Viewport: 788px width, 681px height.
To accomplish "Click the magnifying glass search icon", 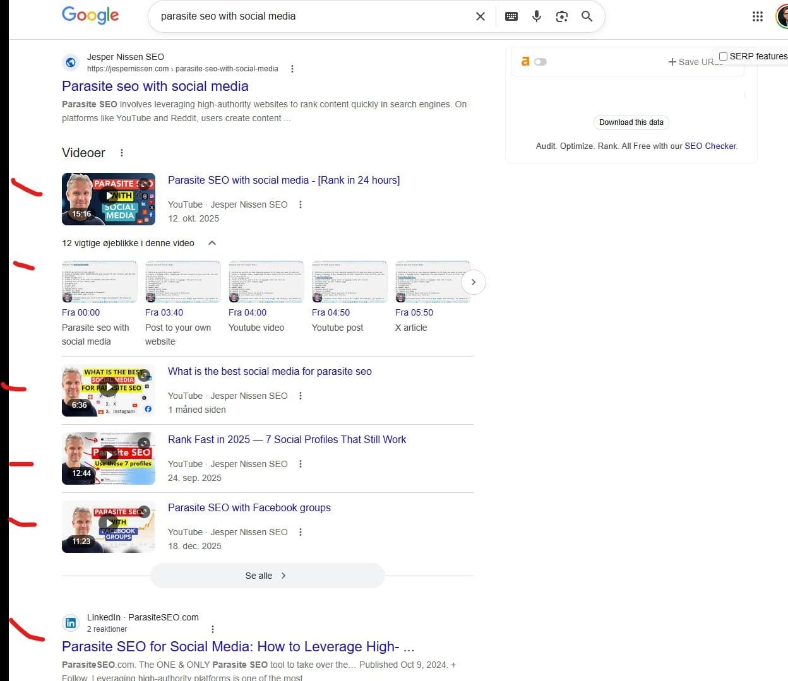I will coord(587,16).
